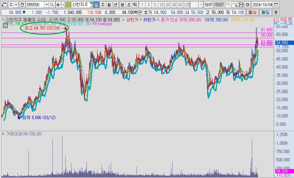Select interval 1 button

142,5
